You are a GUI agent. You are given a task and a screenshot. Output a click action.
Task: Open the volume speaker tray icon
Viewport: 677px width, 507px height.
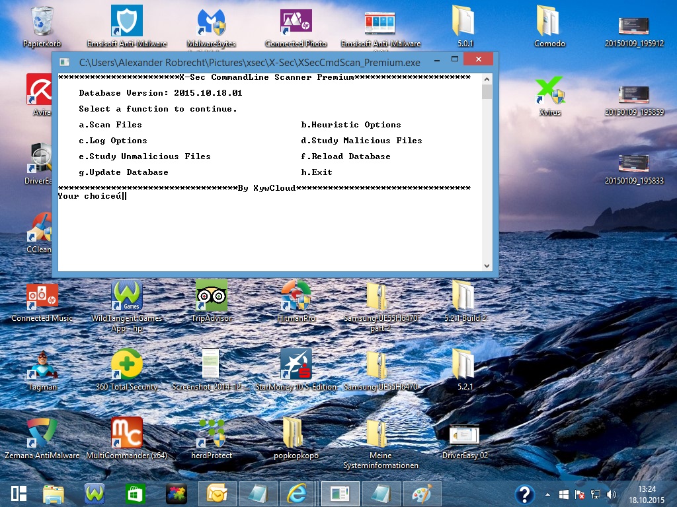pyautogui.click(x=612, y=494)
